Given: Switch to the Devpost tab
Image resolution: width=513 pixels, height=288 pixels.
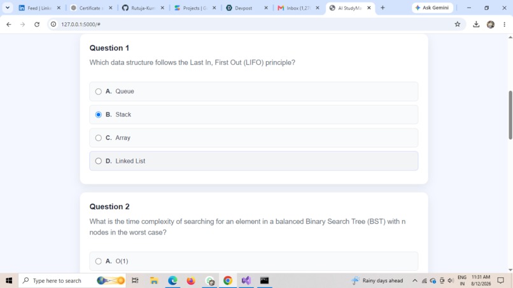Looking at the screenshot, I should coord(242,8).
